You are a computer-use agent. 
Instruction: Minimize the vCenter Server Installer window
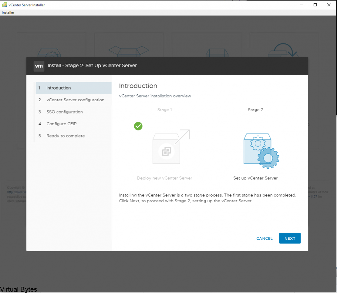[x=301, y=5]
